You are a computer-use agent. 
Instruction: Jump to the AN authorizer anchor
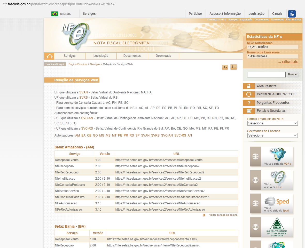tap(190, 135)
